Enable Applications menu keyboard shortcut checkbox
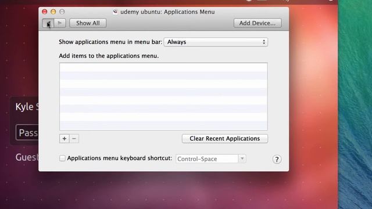The width and height of the screenshot is (372, 209). click(62, 158)
